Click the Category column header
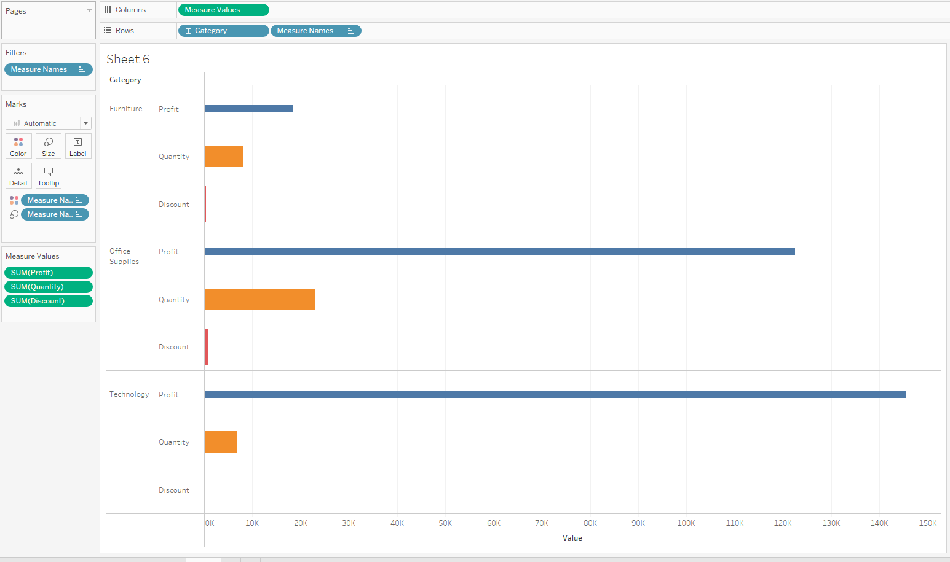This screenshot has height=562, width=950. pyautogui.click(x=125, y=80)
